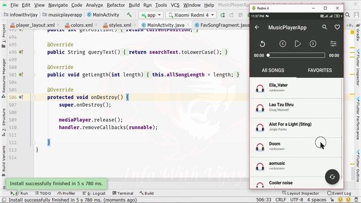361x203 pixels.
Task: Switch to colors.xml editor tab
Action: tap(81, 25)
